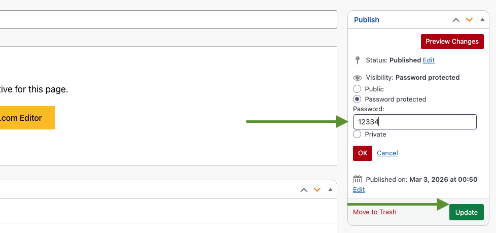Image resolution: width=496 pixels, height=233 pixels.
Task: Click the visibility eye icon
Action: [x=358, y=78]
